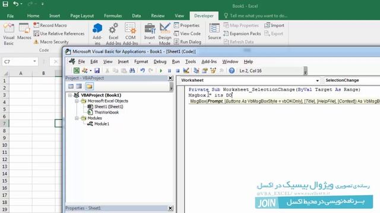Open the Macros dialog button
This screenshot has width=380, height=213.
24,31
